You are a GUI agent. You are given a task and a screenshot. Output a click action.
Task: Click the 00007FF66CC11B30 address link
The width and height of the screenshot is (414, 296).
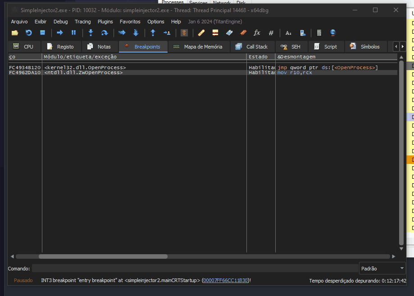click(x=225, y=280)
